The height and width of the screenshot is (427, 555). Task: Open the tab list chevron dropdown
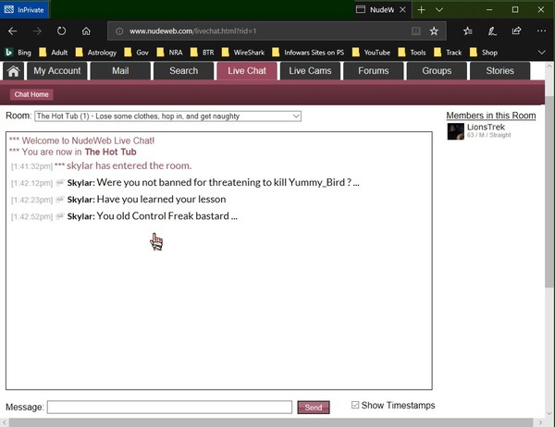444,8
